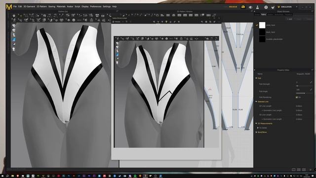The height and width of the screenshot is (178, 316).
Task: Expand the To Center sub-section
Action: pos(258,128)
